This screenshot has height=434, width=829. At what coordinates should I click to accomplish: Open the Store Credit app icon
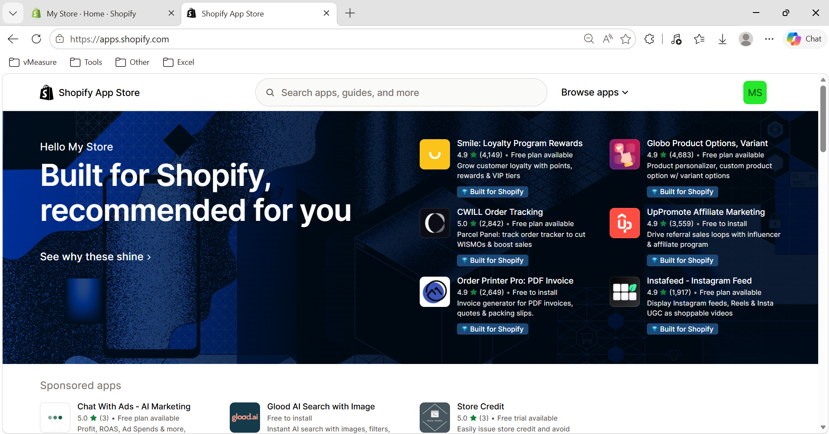434,418
